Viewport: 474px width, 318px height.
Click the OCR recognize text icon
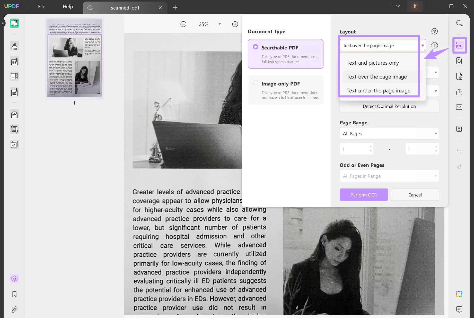tap(459, 46)
